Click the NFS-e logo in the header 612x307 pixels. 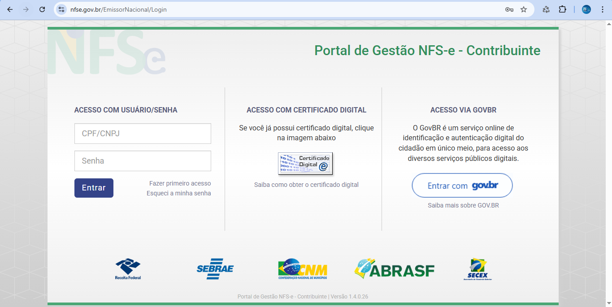[x=106, y=52]
